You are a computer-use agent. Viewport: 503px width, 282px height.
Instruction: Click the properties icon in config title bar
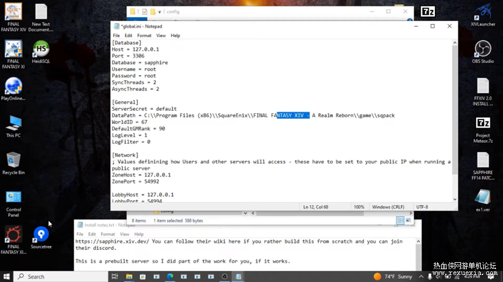pyautogui.click(x=145, y=12)
